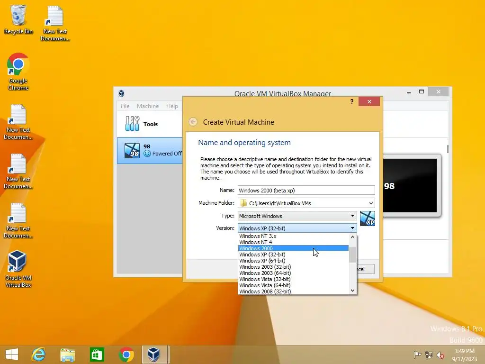Viewport: 485px width, 364px height.
Task: Click the taskbar clock and date
Action: (x=464, y=355)
